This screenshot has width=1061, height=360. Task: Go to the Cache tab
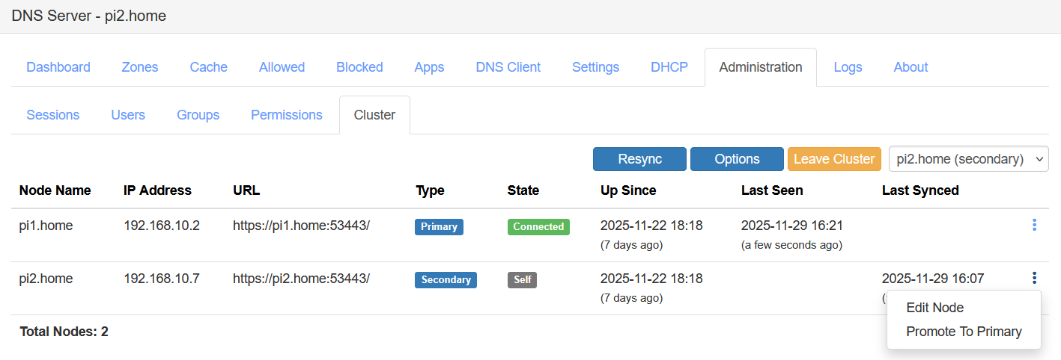[208, 67]
